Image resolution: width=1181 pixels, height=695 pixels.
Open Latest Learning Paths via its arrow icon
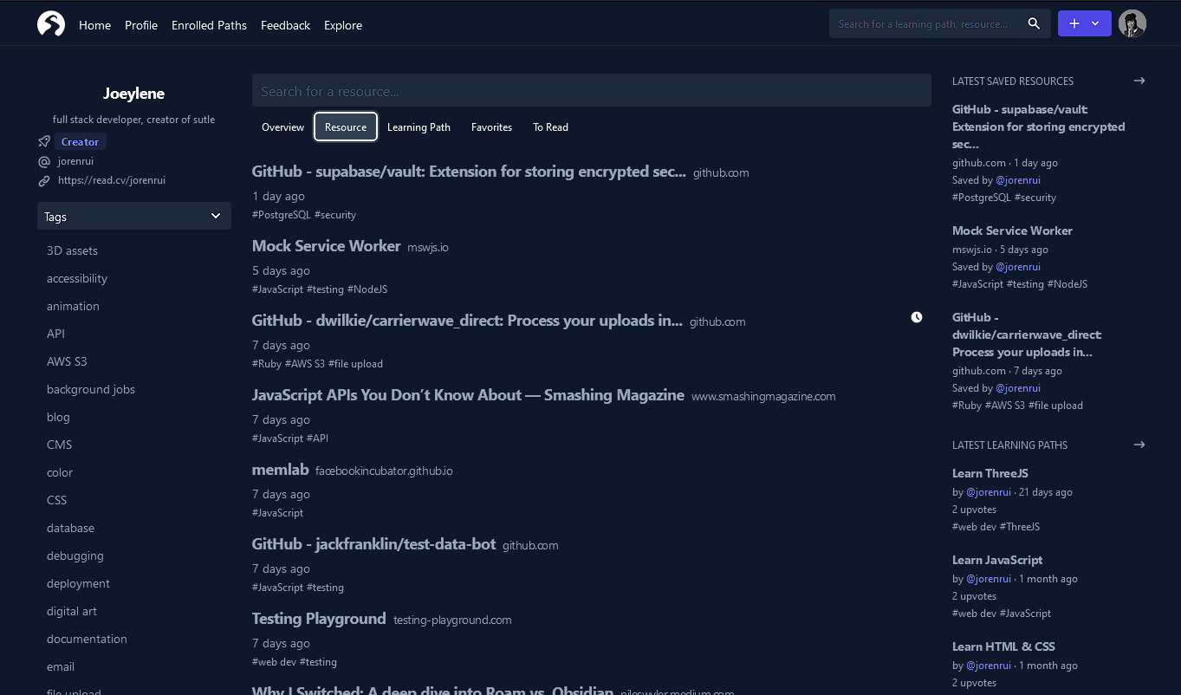(x=1139, y=444)
